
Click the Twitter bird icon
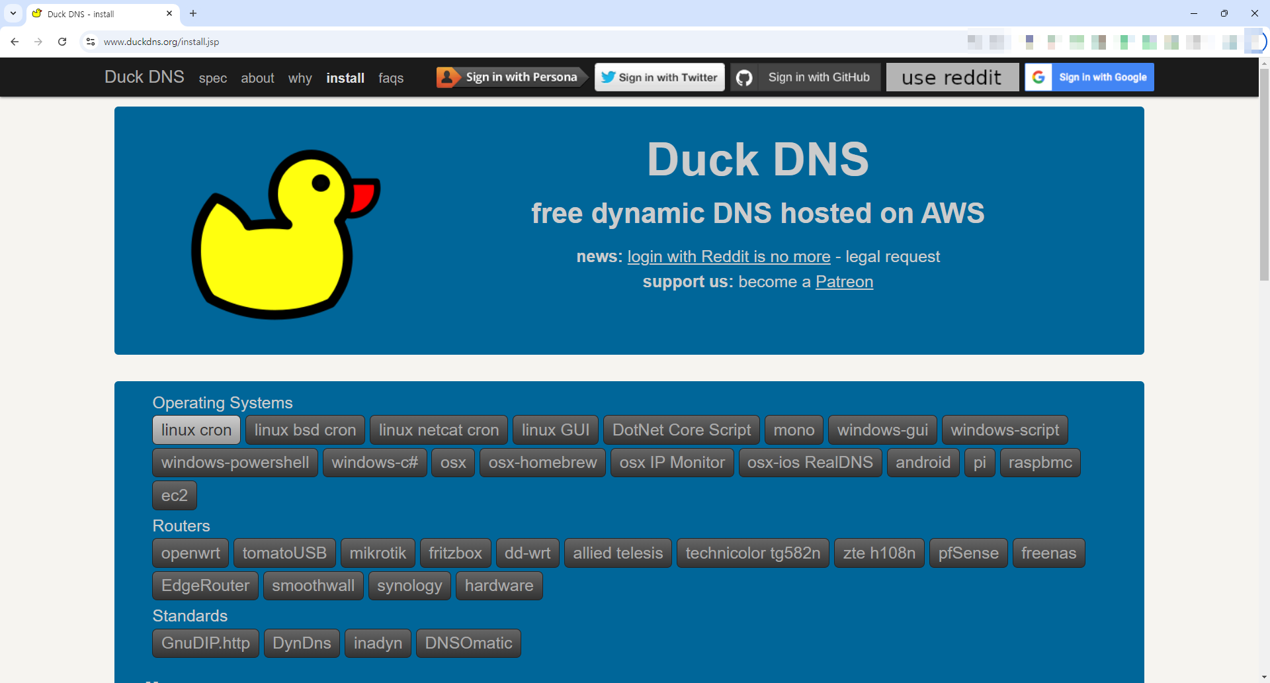(608, 77)
